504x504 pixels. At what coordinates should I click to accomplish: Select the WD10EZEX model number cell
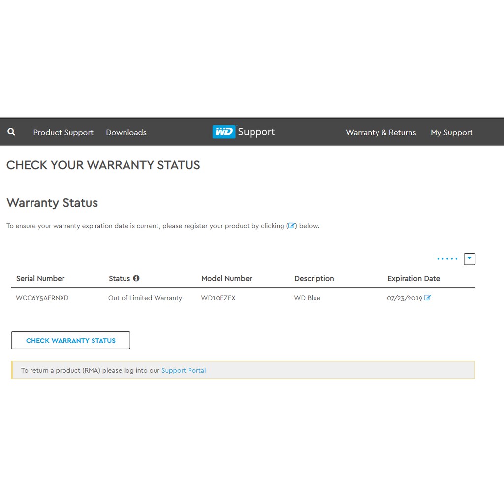point(219,298)
